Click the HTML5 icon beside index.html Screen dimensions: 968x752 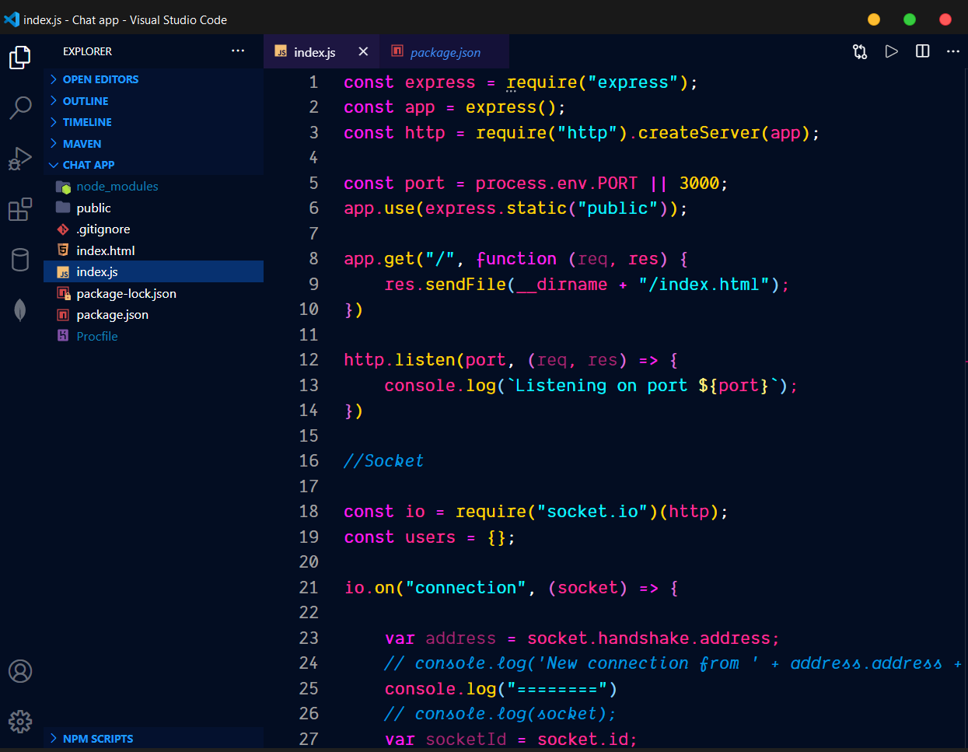point(63,250)
